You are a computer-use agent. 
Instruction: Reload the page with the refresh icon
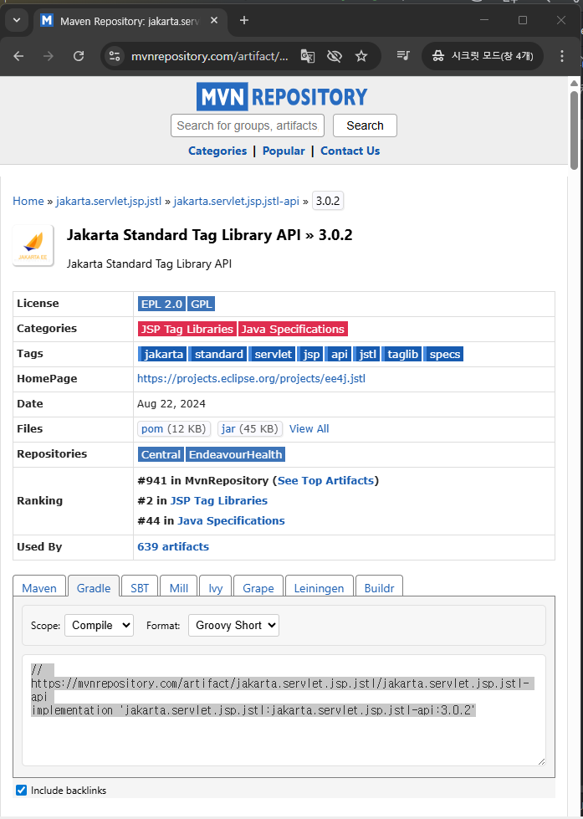tap(79, 56)
